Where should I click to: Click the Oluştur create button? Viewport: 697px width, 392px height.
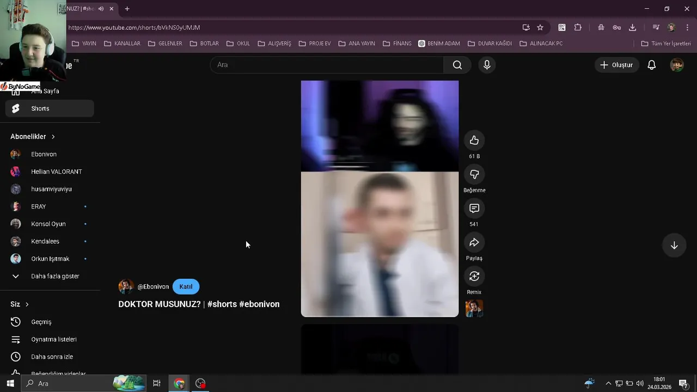coord(616,65)
